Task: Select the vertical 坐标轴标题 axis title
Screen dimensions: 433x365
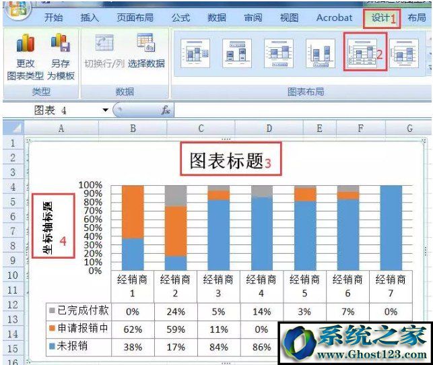Action: point(48,227)
